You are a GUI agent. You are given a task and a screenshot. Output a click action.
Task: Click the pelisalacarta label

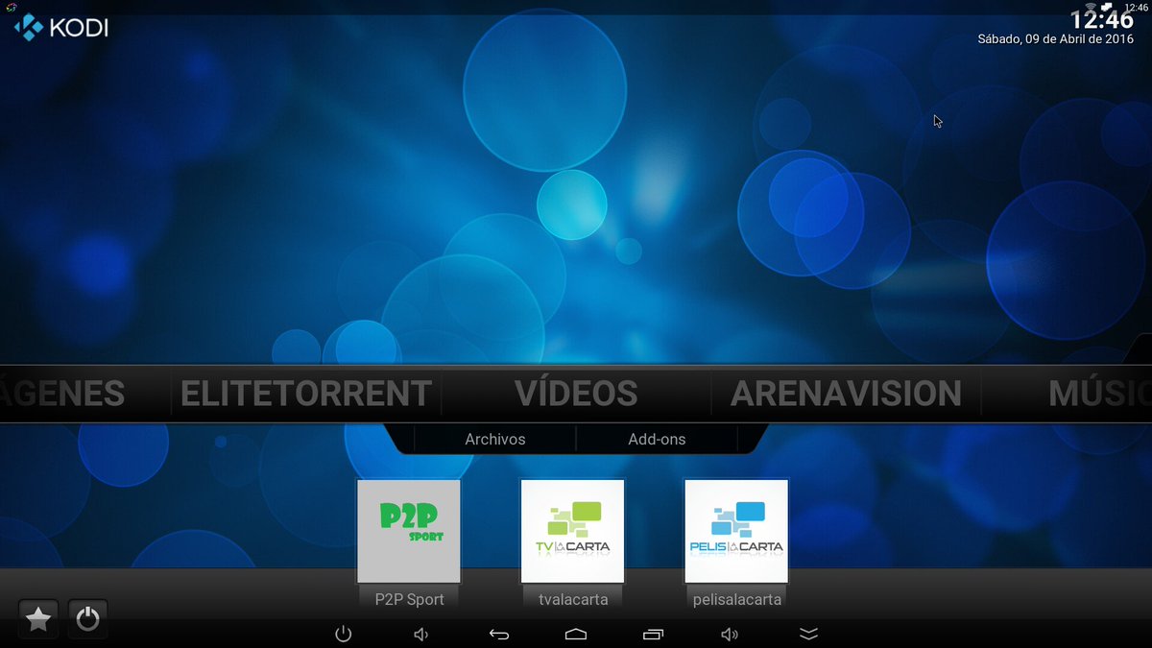pos(736,599)
